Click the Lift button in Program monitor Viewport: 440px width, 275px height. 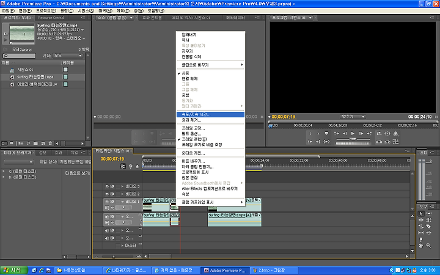click(379, 142)
